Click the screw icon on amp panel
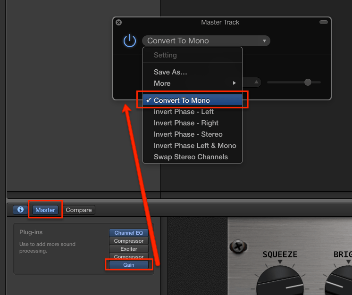 tap(238, 246)
